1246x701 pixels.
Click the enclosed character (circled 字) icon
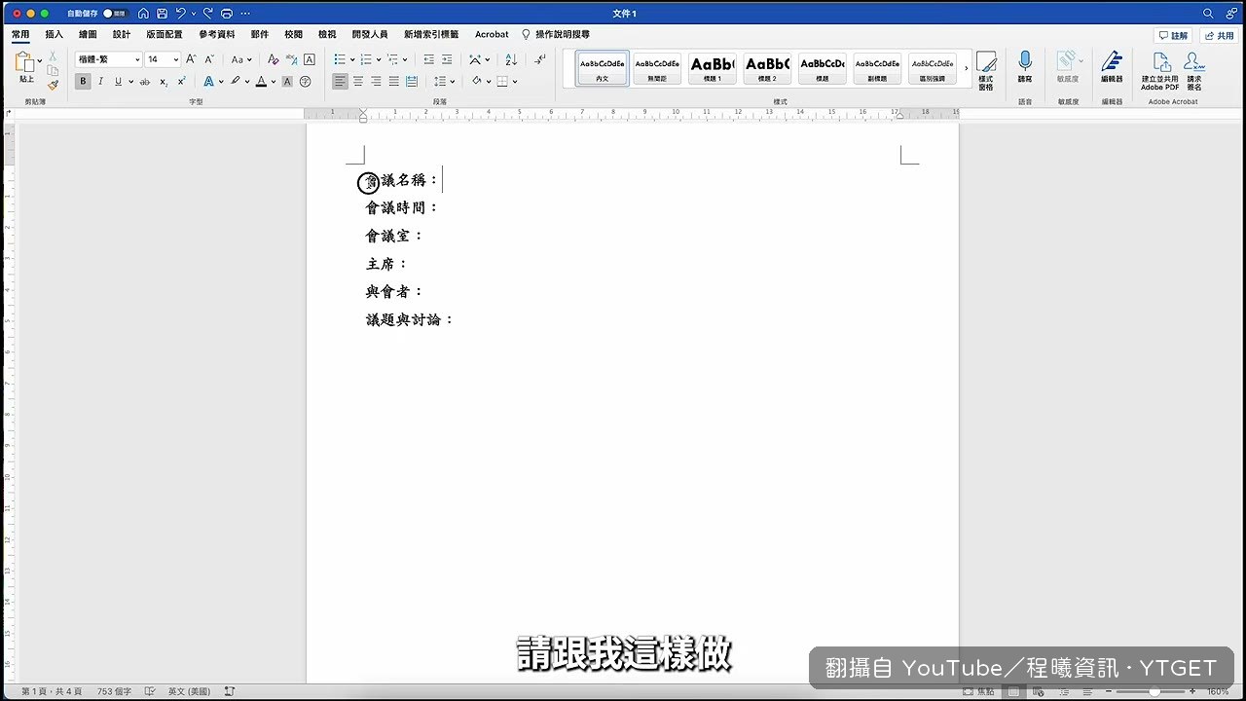coord(306,82)
